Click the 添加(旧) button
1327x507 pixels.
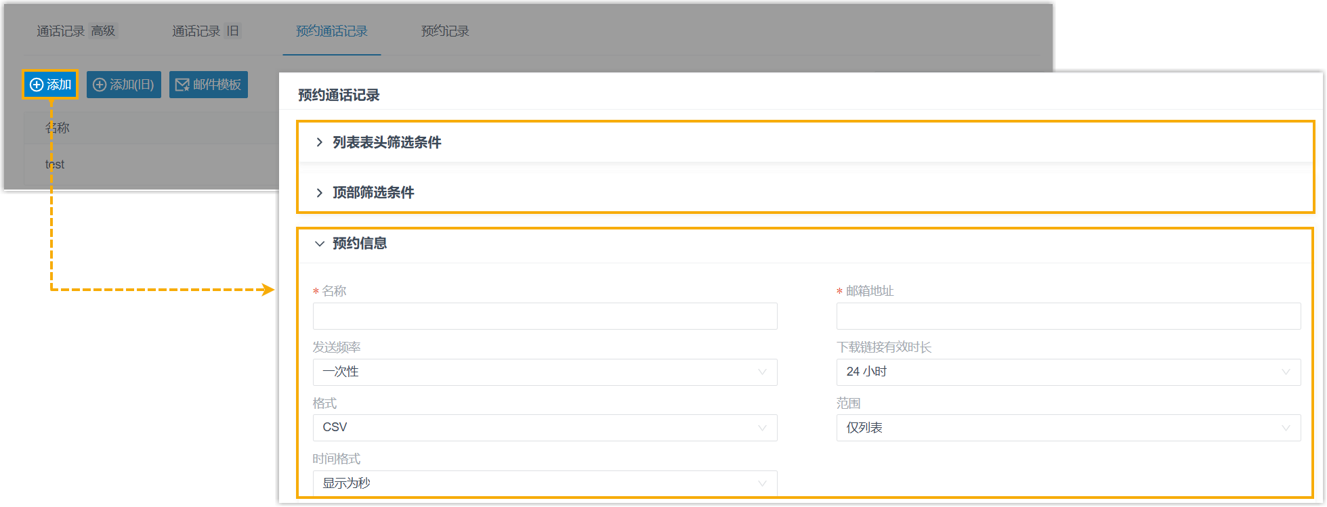pos(123,85)
